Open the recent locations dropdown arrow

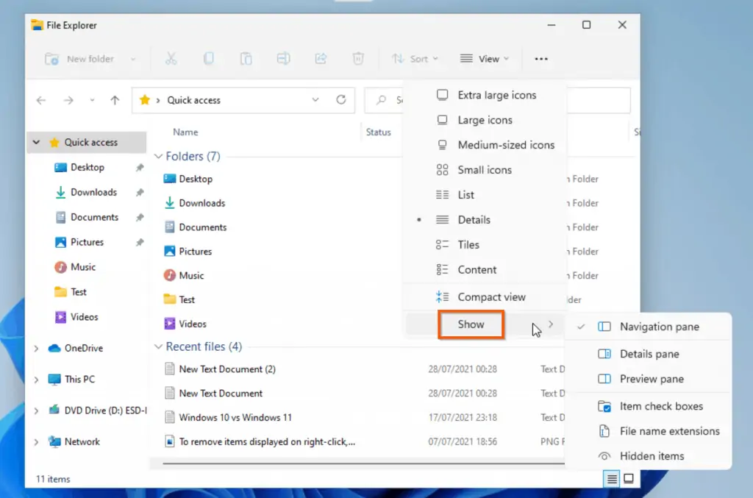pyautogui.click(x=92, y=100)
